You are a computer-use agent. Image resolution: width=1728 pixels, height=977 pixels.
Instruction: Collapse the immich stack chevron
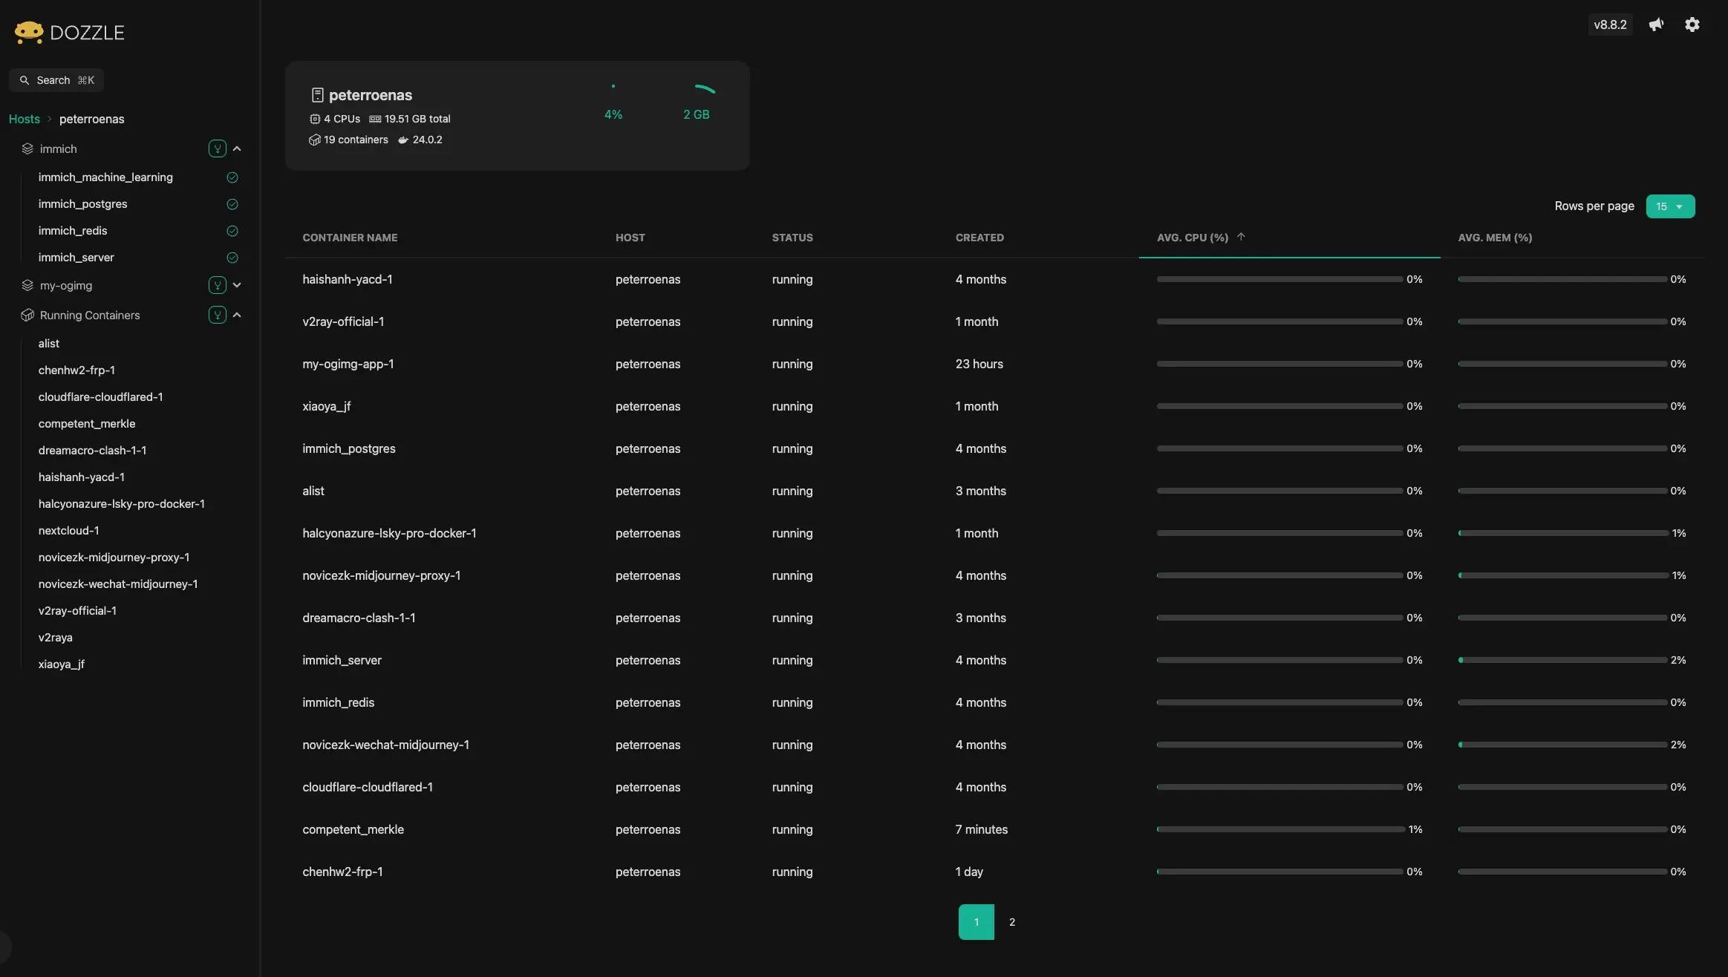237,148
